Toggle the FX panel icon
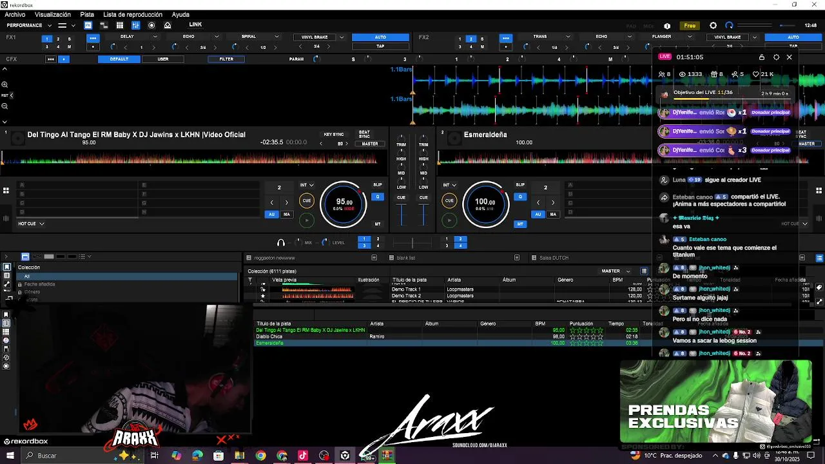The width and height of the screenshot is (825, 464). (88, 26)
